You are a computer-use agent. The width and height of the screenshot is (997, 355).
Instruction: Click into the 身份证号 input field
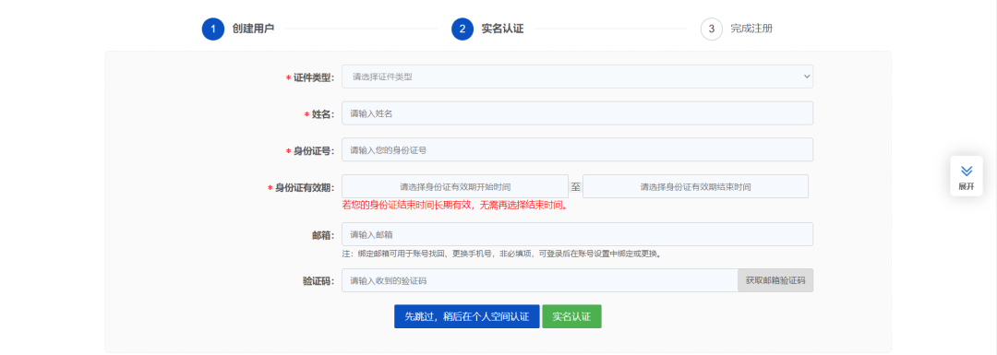tap(577, 150)
